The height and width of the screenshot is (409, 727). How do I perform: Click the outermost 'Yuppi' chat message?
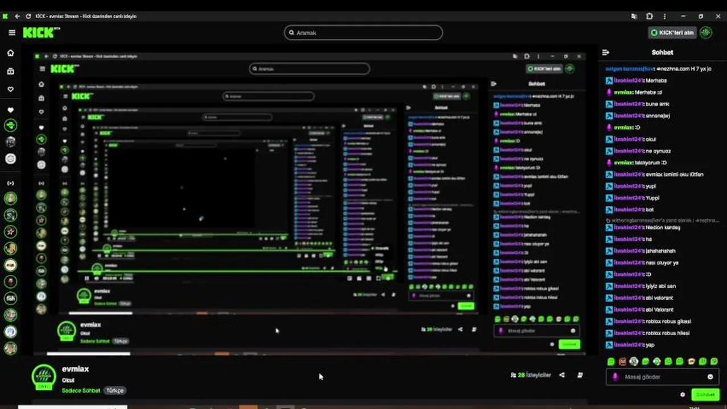coord(634,198)
